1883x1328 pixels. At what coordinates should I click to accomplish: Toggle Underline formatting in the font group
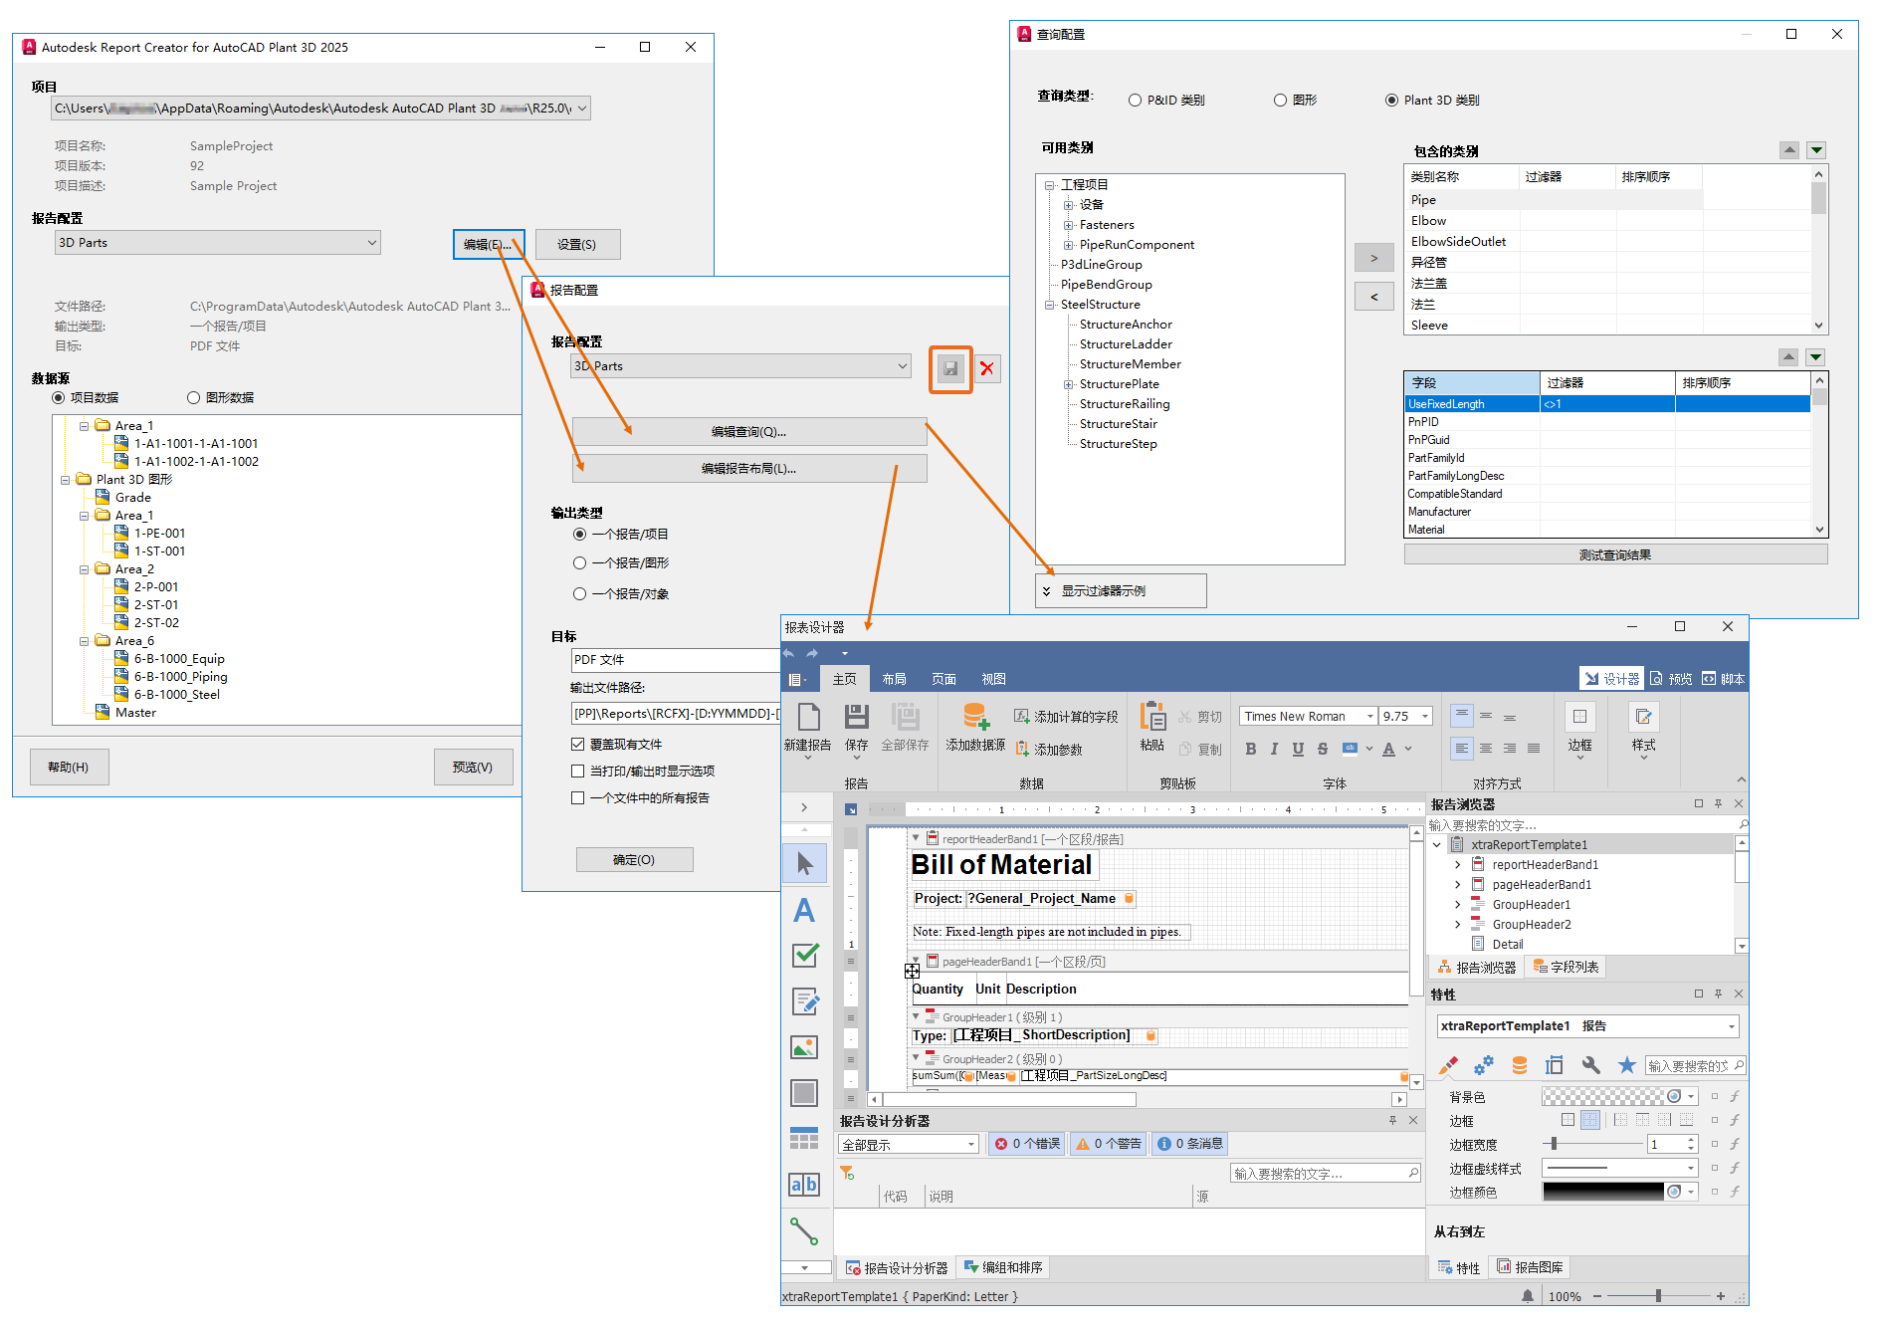1298,749
